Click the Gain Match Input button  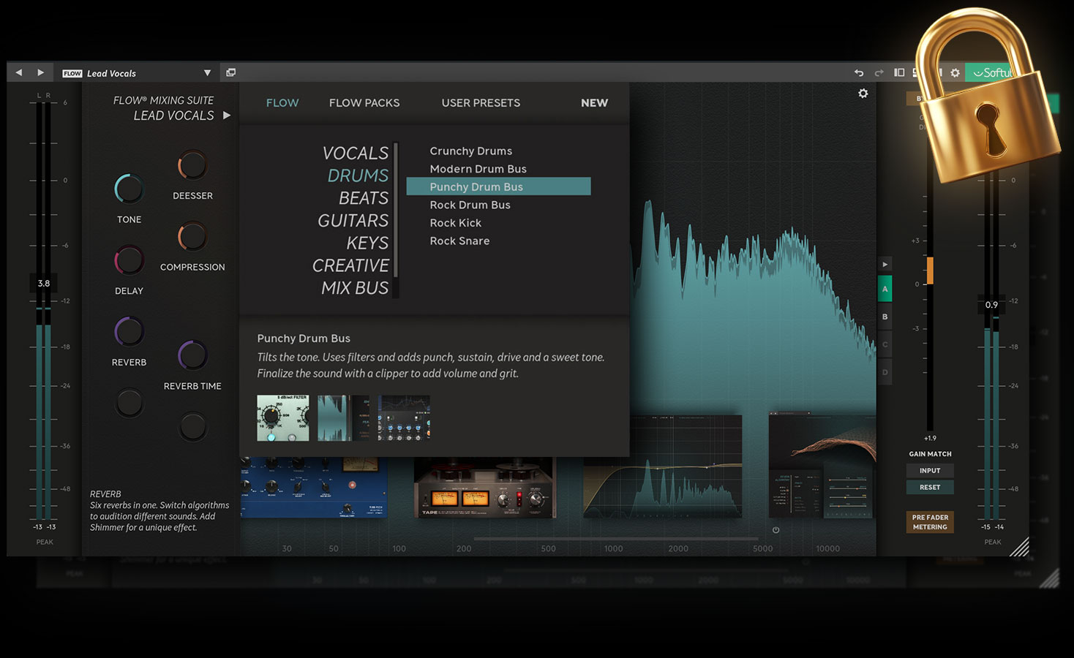(929, 471)
